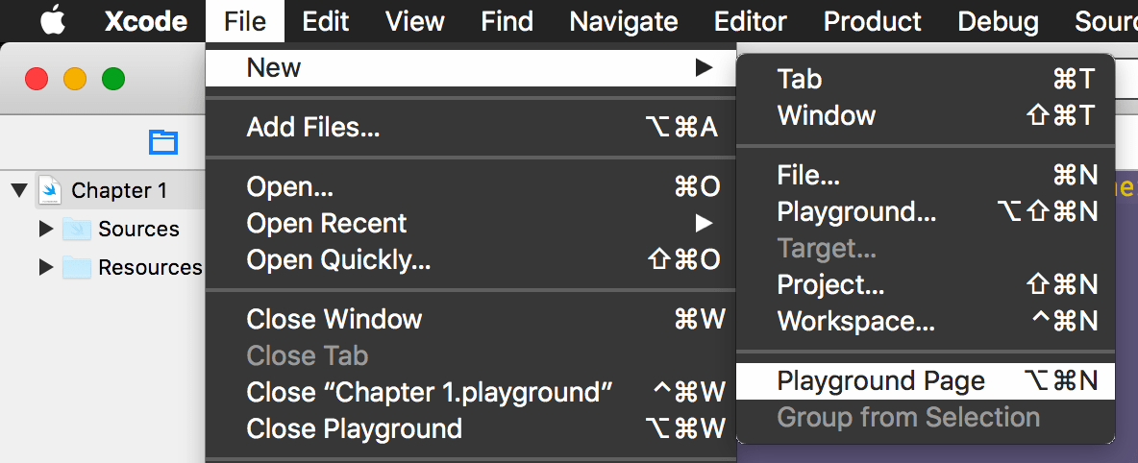Click the Resources folder icon
The image size is (1138, 463).
point(77,267)
